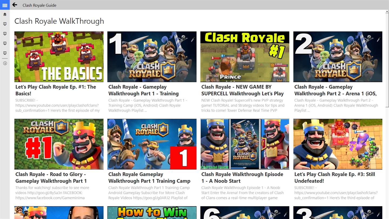The image size is (389, 219).
Task: Open the partially visible 'How to Win' thumbnail
Action: point(152,213)
